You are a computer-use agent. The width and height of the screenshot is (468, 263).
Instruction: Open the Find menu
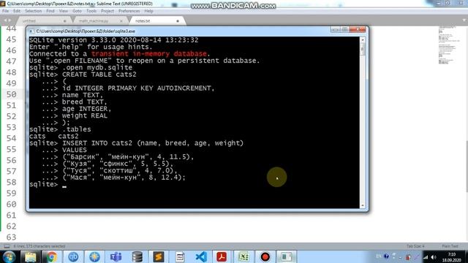pos(50,11)
